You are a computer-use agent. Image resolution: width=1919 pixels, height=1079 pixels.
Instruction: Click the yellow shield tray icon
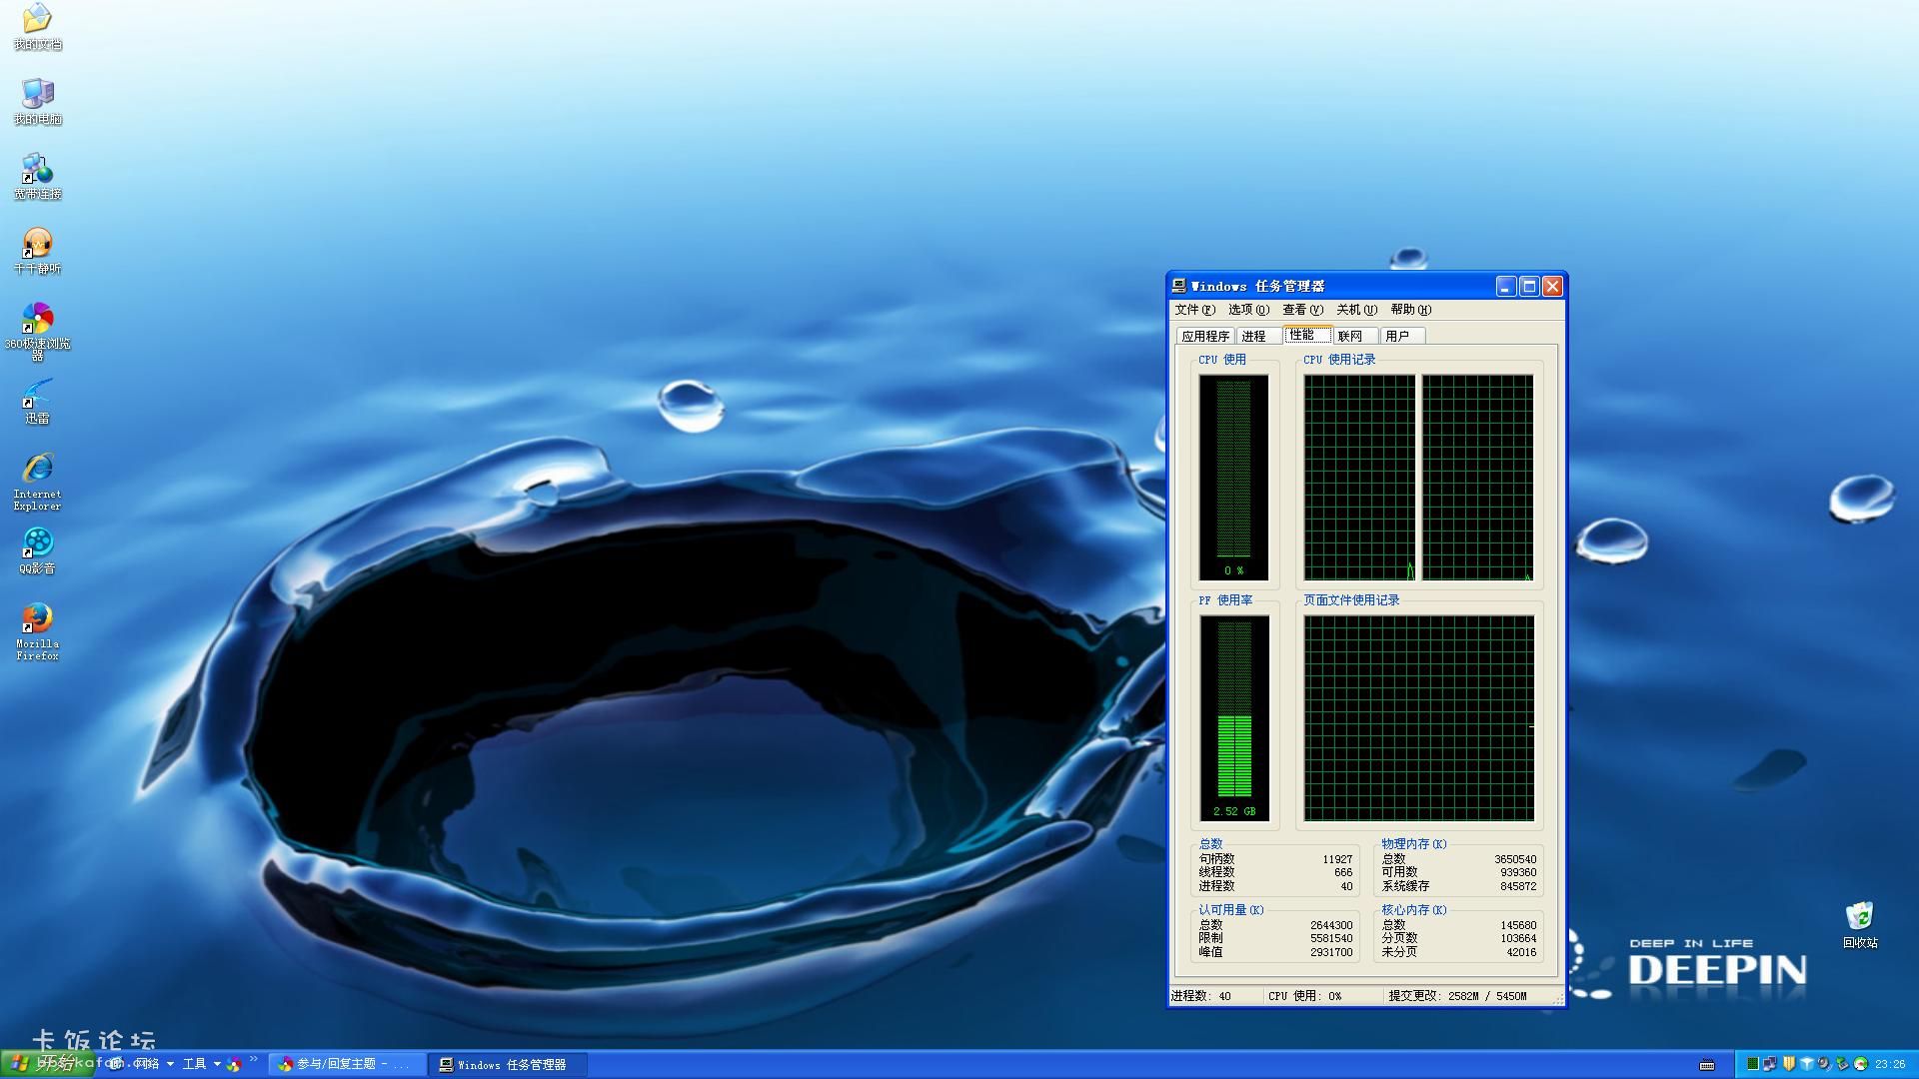click(x=1789, y=1064)
